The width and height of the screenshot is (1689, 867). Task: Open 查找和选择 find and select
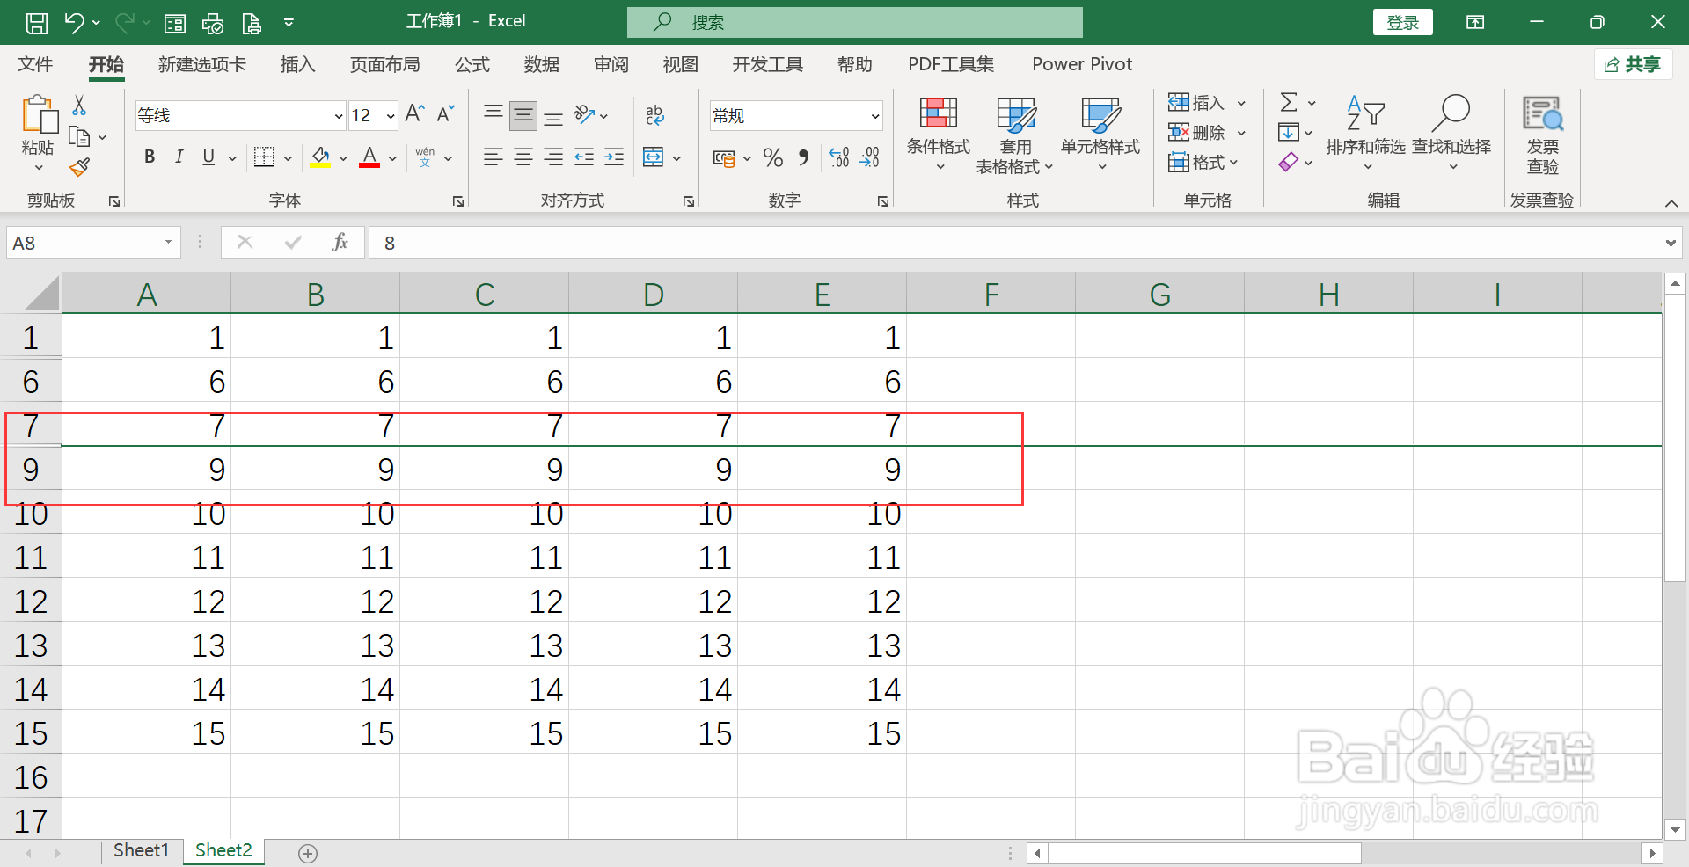click(x=1451, y=133)
